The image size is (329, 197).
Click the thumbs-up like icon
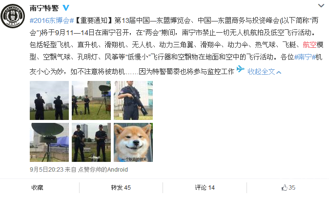click(284, 188)
